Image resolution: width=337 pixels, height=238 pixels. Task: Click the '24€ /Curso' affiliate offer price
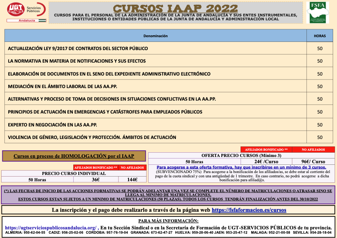point(266,161)
